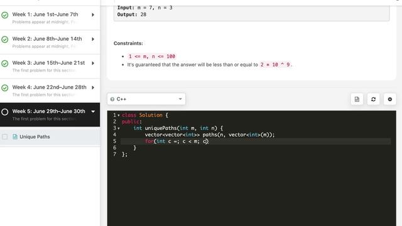402x226 pixels.
Task: Click the 'public:' keyword on line 2
Action: 132,122
